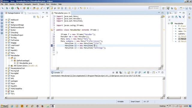Image resolution: width=192 pixels, height=108 pixels.
Task: Click the Quick Access search field
Action: [154, 8]
